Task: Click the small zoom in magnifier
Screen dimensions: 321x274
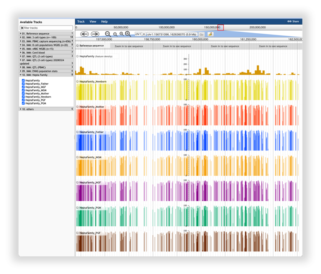Action: click(121, 34)
